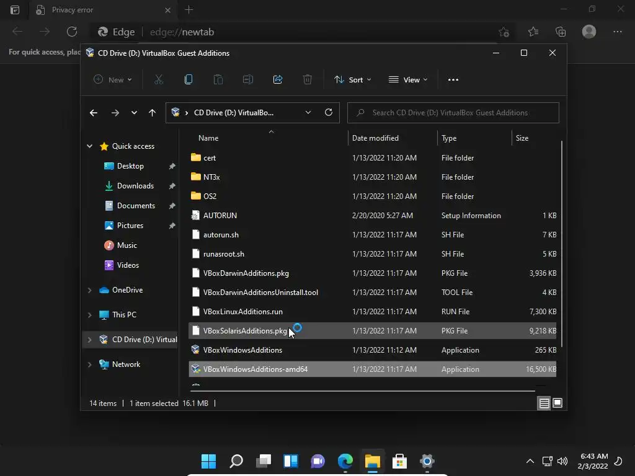Select VBoxWindowsAdditions application
This screenshot has height=476, width=635.
(373, 350)
